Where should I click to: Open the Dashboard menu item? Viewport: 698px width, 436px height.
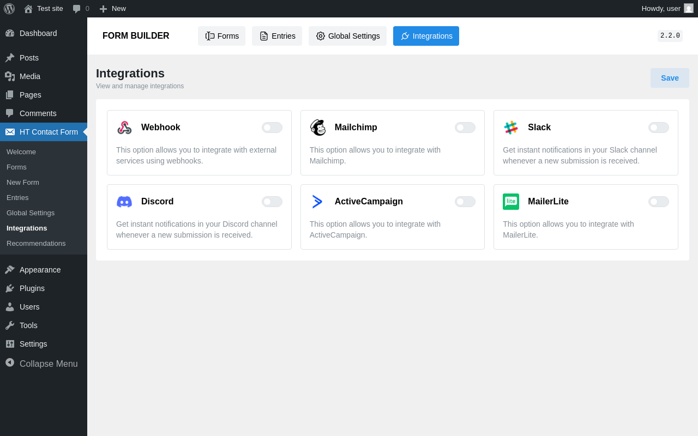pos(44,33)
